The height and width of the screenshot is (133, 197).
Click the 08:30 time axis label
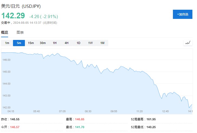point(88,111)
